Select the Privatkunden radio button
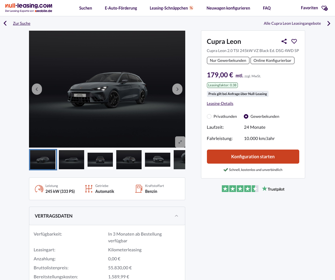Image resolution: width=335 pixels, height=280 pixels. click(x=209, y=116)
